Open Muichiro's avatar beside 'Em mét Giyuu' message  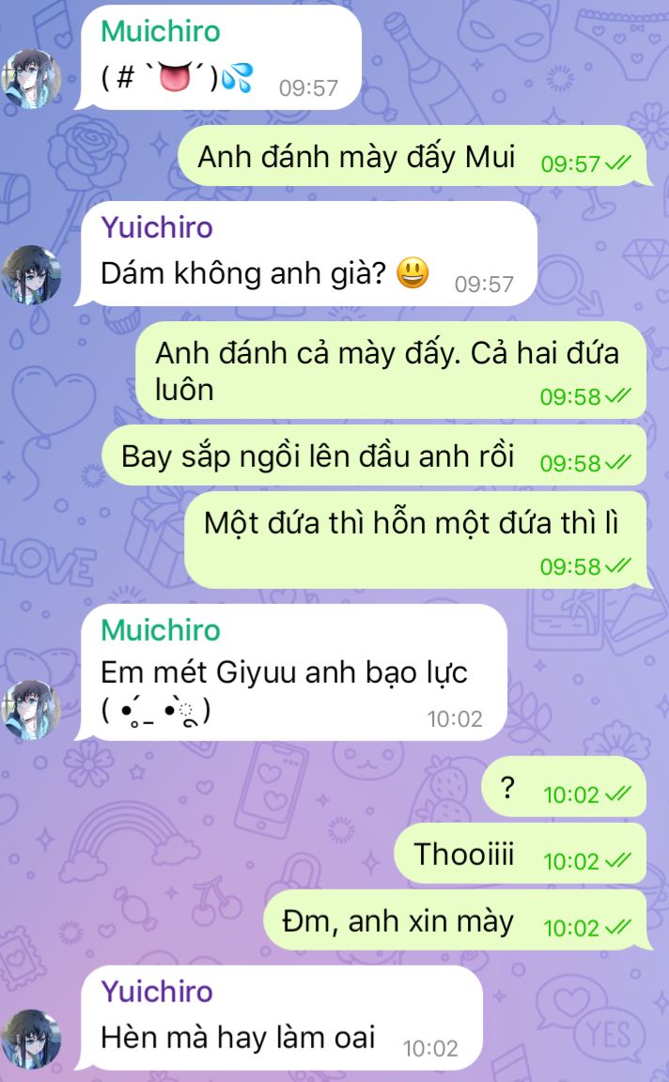30,709
